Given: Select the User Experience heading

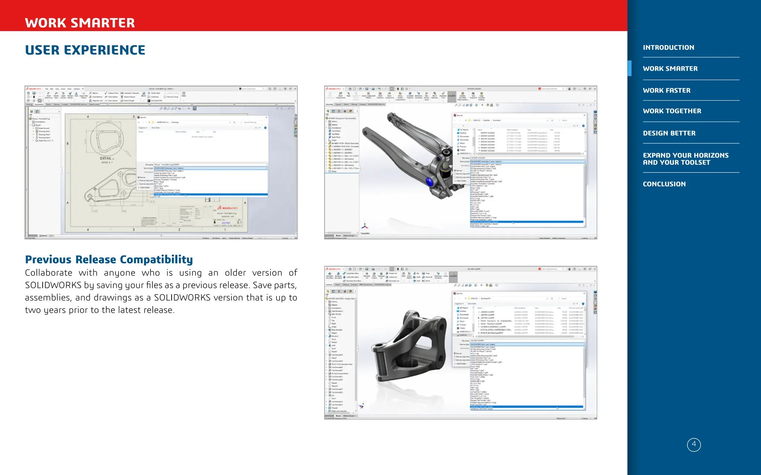Looking at the screenshot, I should pos(85,50).
